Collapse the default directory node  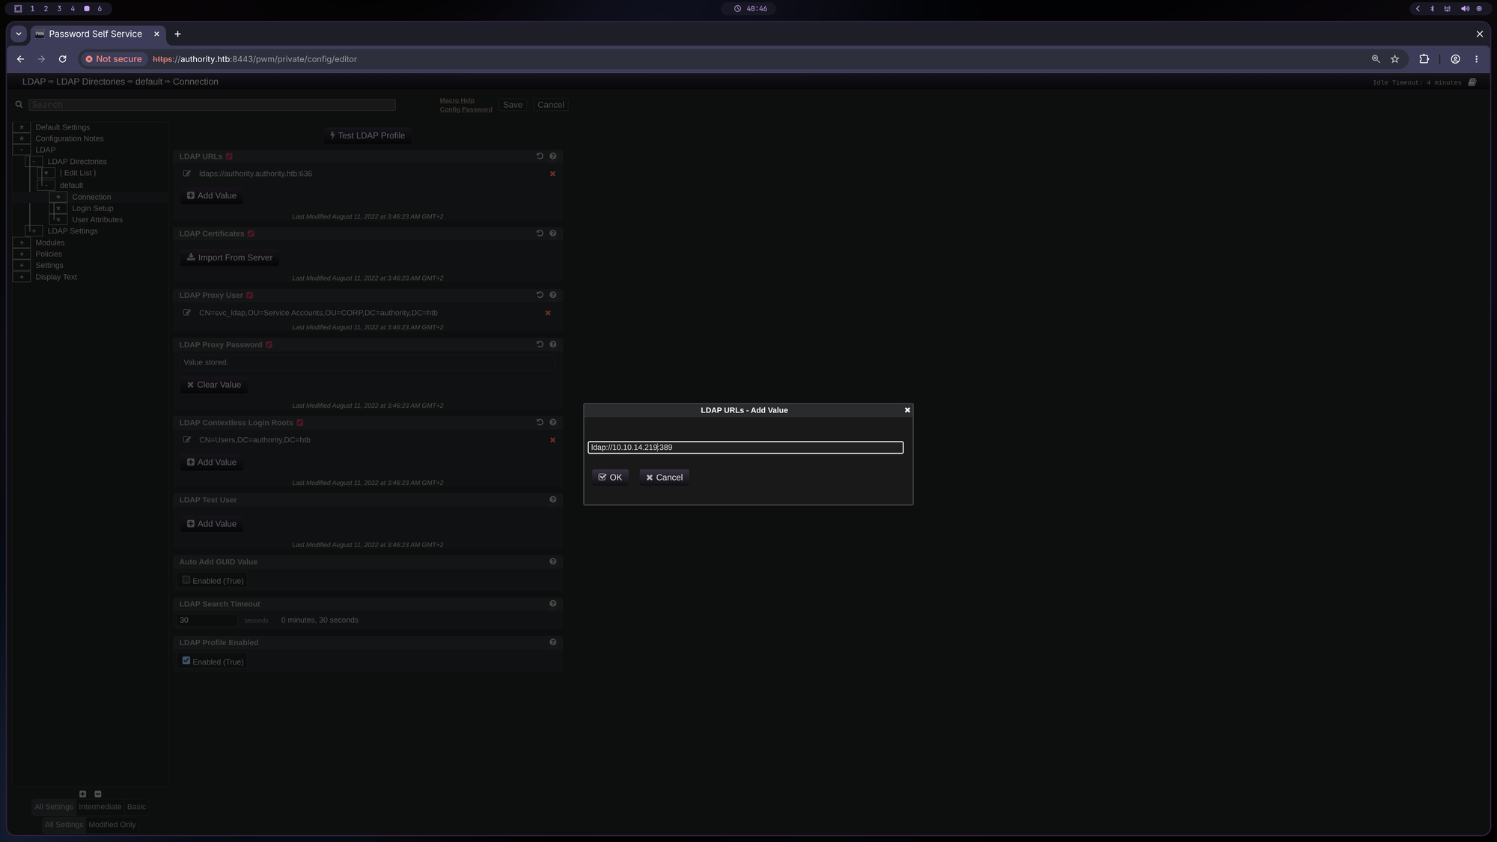pos(46,185)
